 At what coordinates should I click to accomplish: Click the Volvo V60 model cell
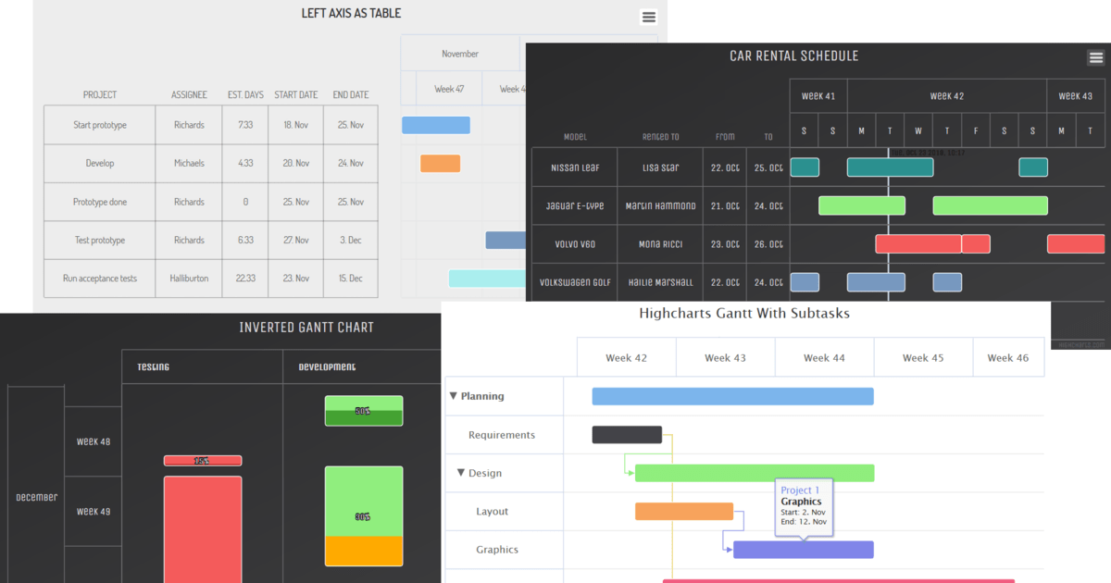coord(575,244)
